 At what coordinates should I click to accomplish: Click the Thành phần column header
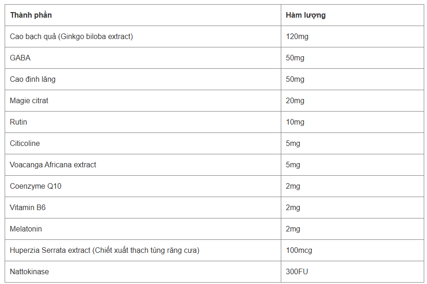pos(31,15)
